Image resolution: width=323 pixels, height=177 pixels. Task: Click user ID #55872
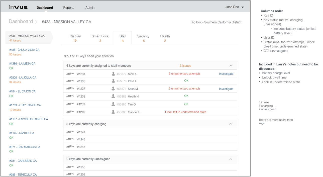pos(122,74)
